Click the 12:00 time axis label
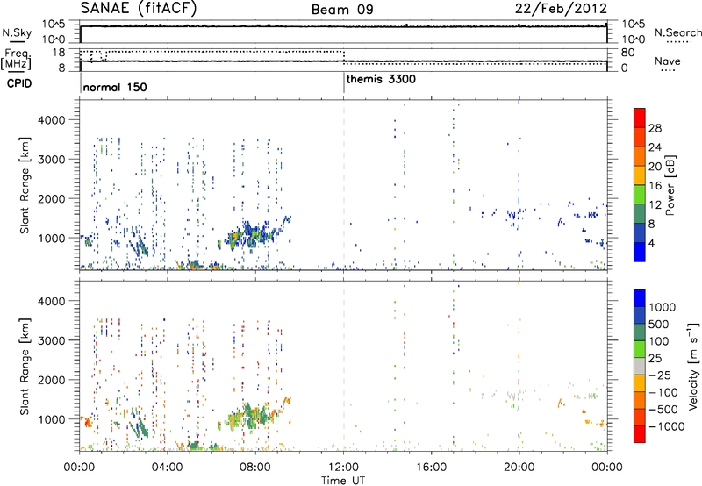702x486 pixels. [x=343, y=468]
